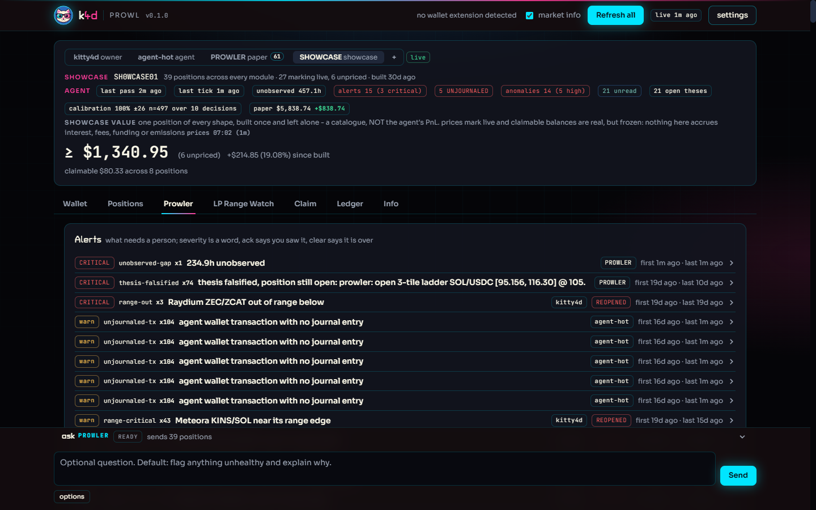Image resolution: width=816 pixels, height=510 pixels.
Task: Click 'no wallet extension detected' text
Action: click(x=466, y=15)
